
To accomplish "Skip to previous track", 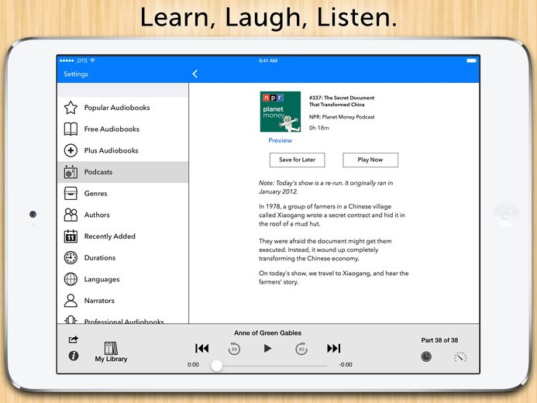I will [201, 349].
